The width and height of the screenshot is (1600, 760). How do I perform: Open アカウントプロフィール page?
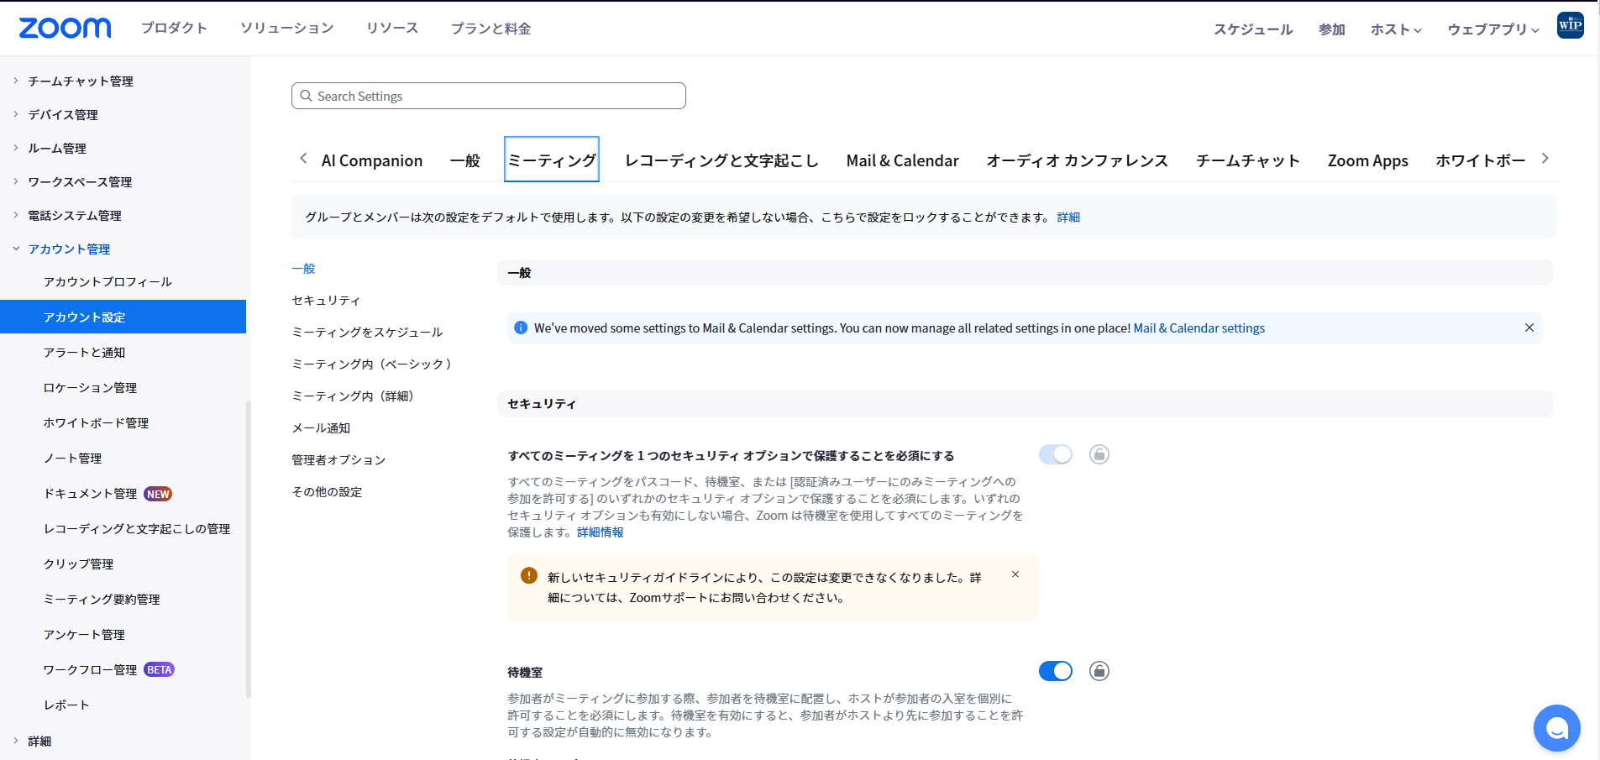[108, 281]
